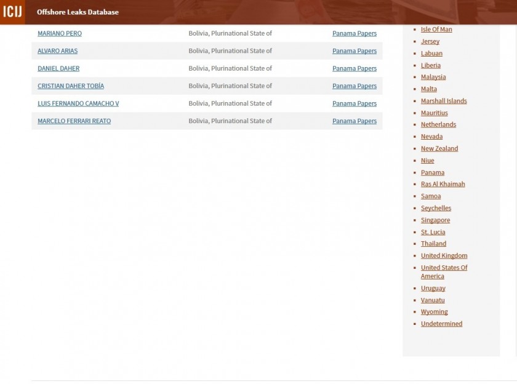Browse the Marshall Islands jurisdiction
Image resolution: width=517 pixels, height=384 pixels.
(x=444, y=101)
